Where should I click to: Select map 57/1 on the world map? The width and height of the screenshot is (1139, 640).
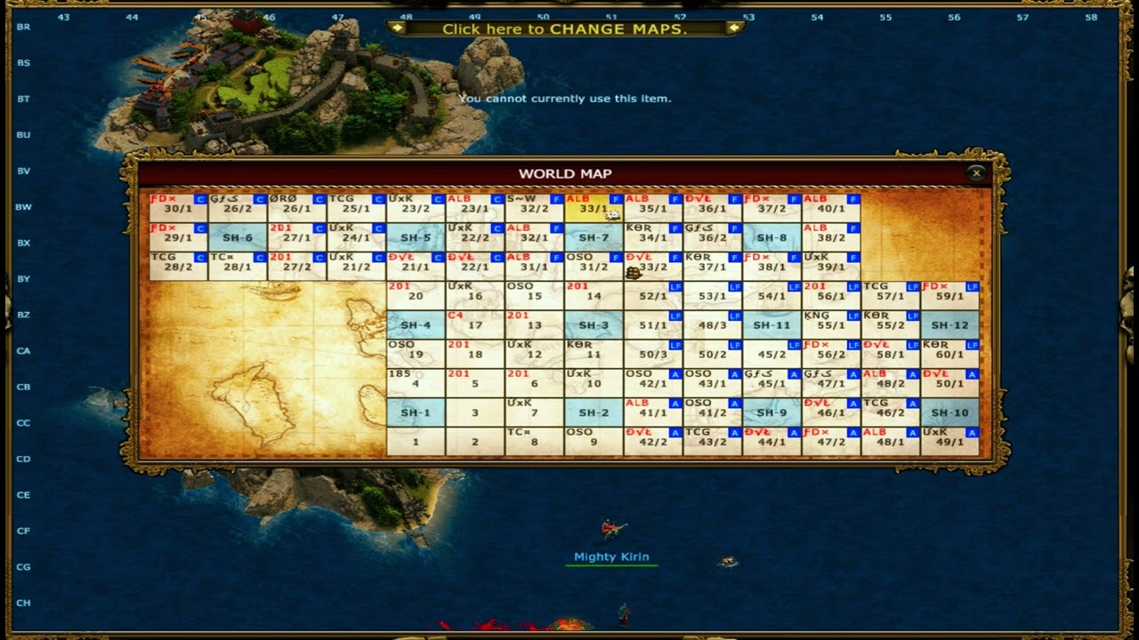891,296
